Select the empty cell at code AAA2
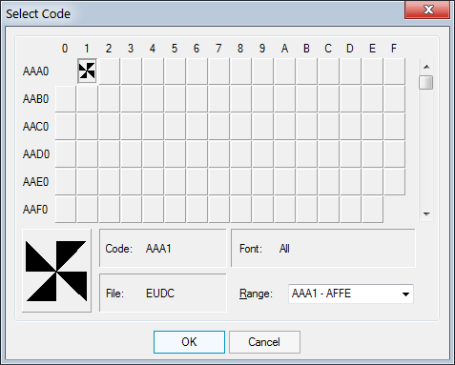The height and width of the screenshot is (365, 455). point(109,71)
